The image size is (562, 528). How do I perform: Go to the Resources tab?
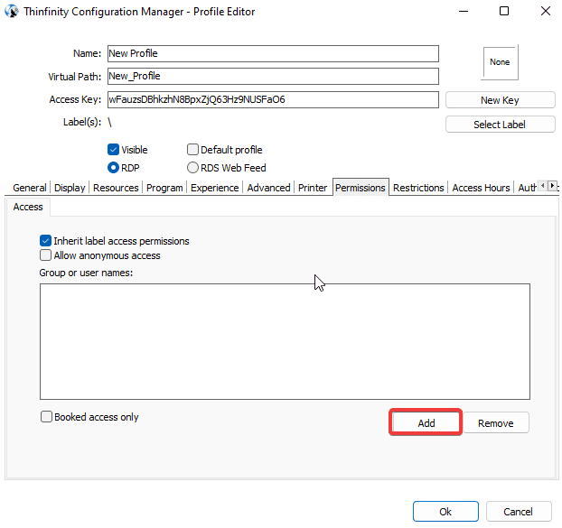click(116, 188)
